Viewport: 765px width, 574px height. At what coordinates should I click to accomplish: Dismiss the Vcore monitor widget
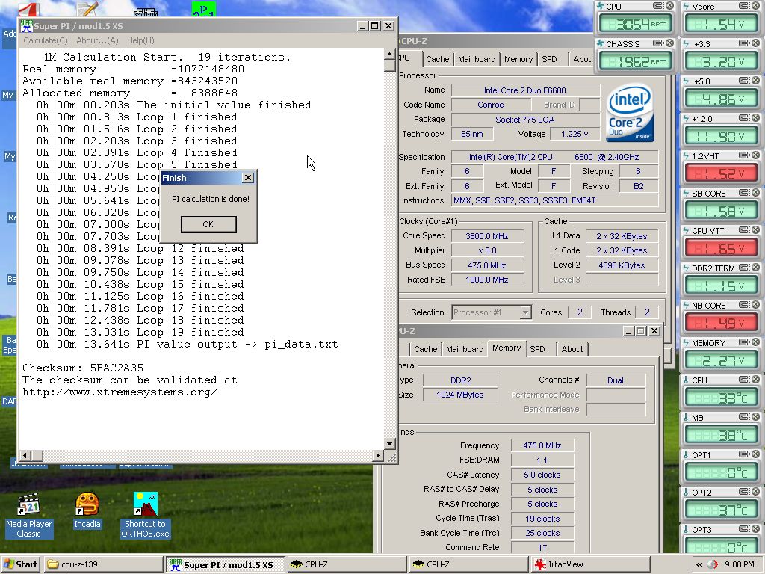[x=755, y=6]
